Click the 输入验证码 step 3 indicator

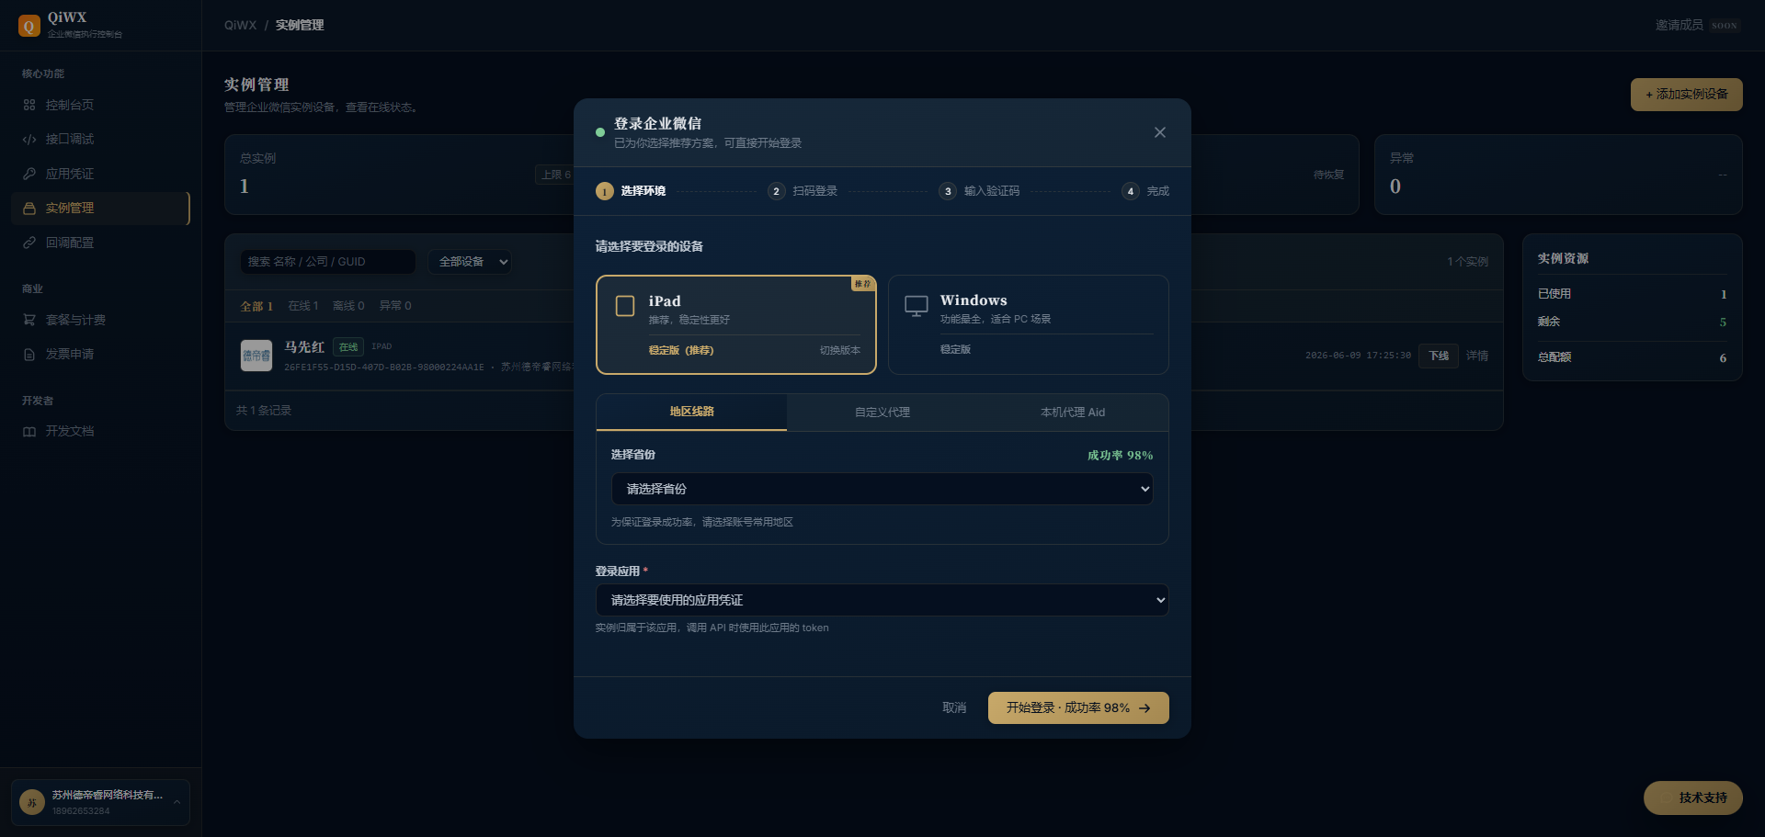(979, 191)
